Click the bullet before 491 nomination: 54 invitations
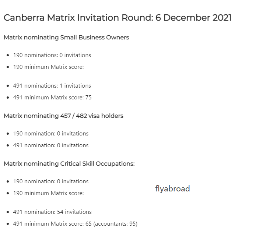The width and height of the screenshot is (263, 233). click(x=8, y=212)
